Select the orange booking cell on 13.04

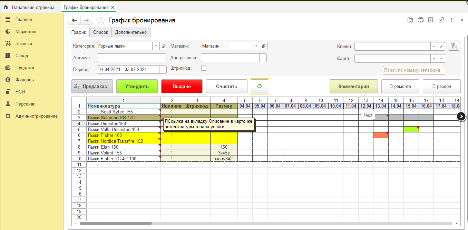pyautogui.click(x=380, y=135)
